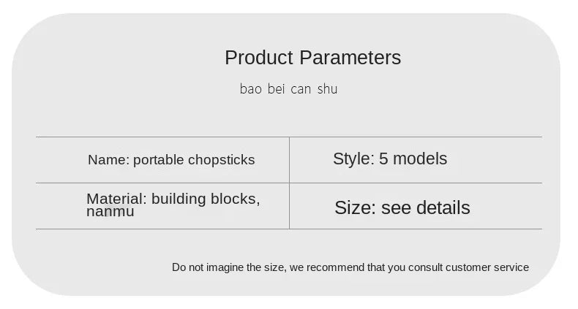
Task: Click the Product Parameters heading
Action: pyautogui.click(x=312, y=58)
